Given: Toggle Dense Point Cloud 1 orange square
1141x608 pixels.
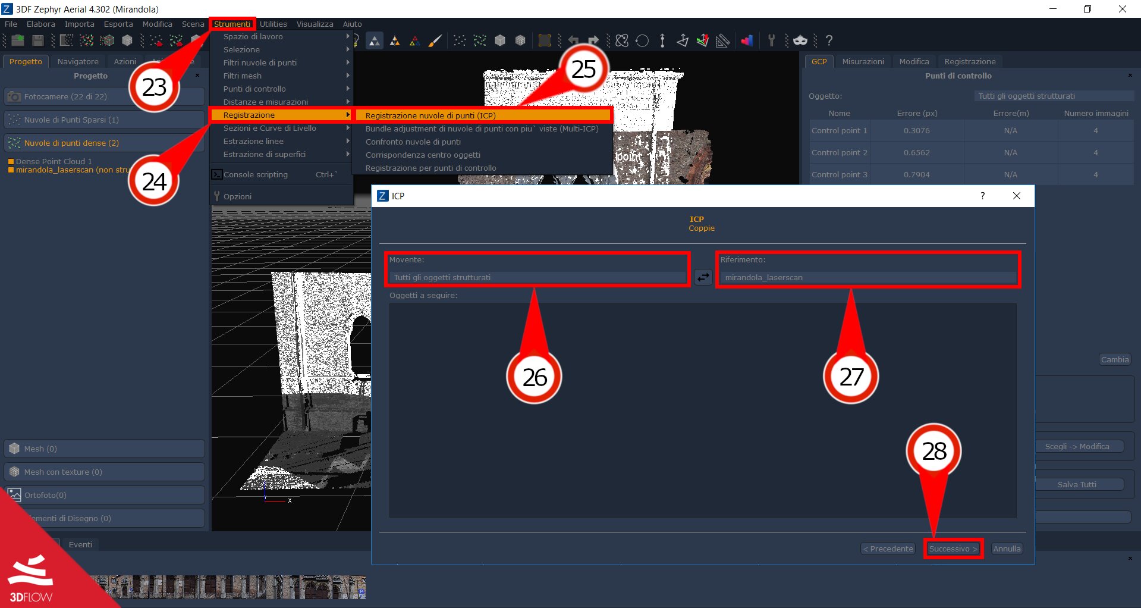Looking at the screenshot, I should point(11,161).
